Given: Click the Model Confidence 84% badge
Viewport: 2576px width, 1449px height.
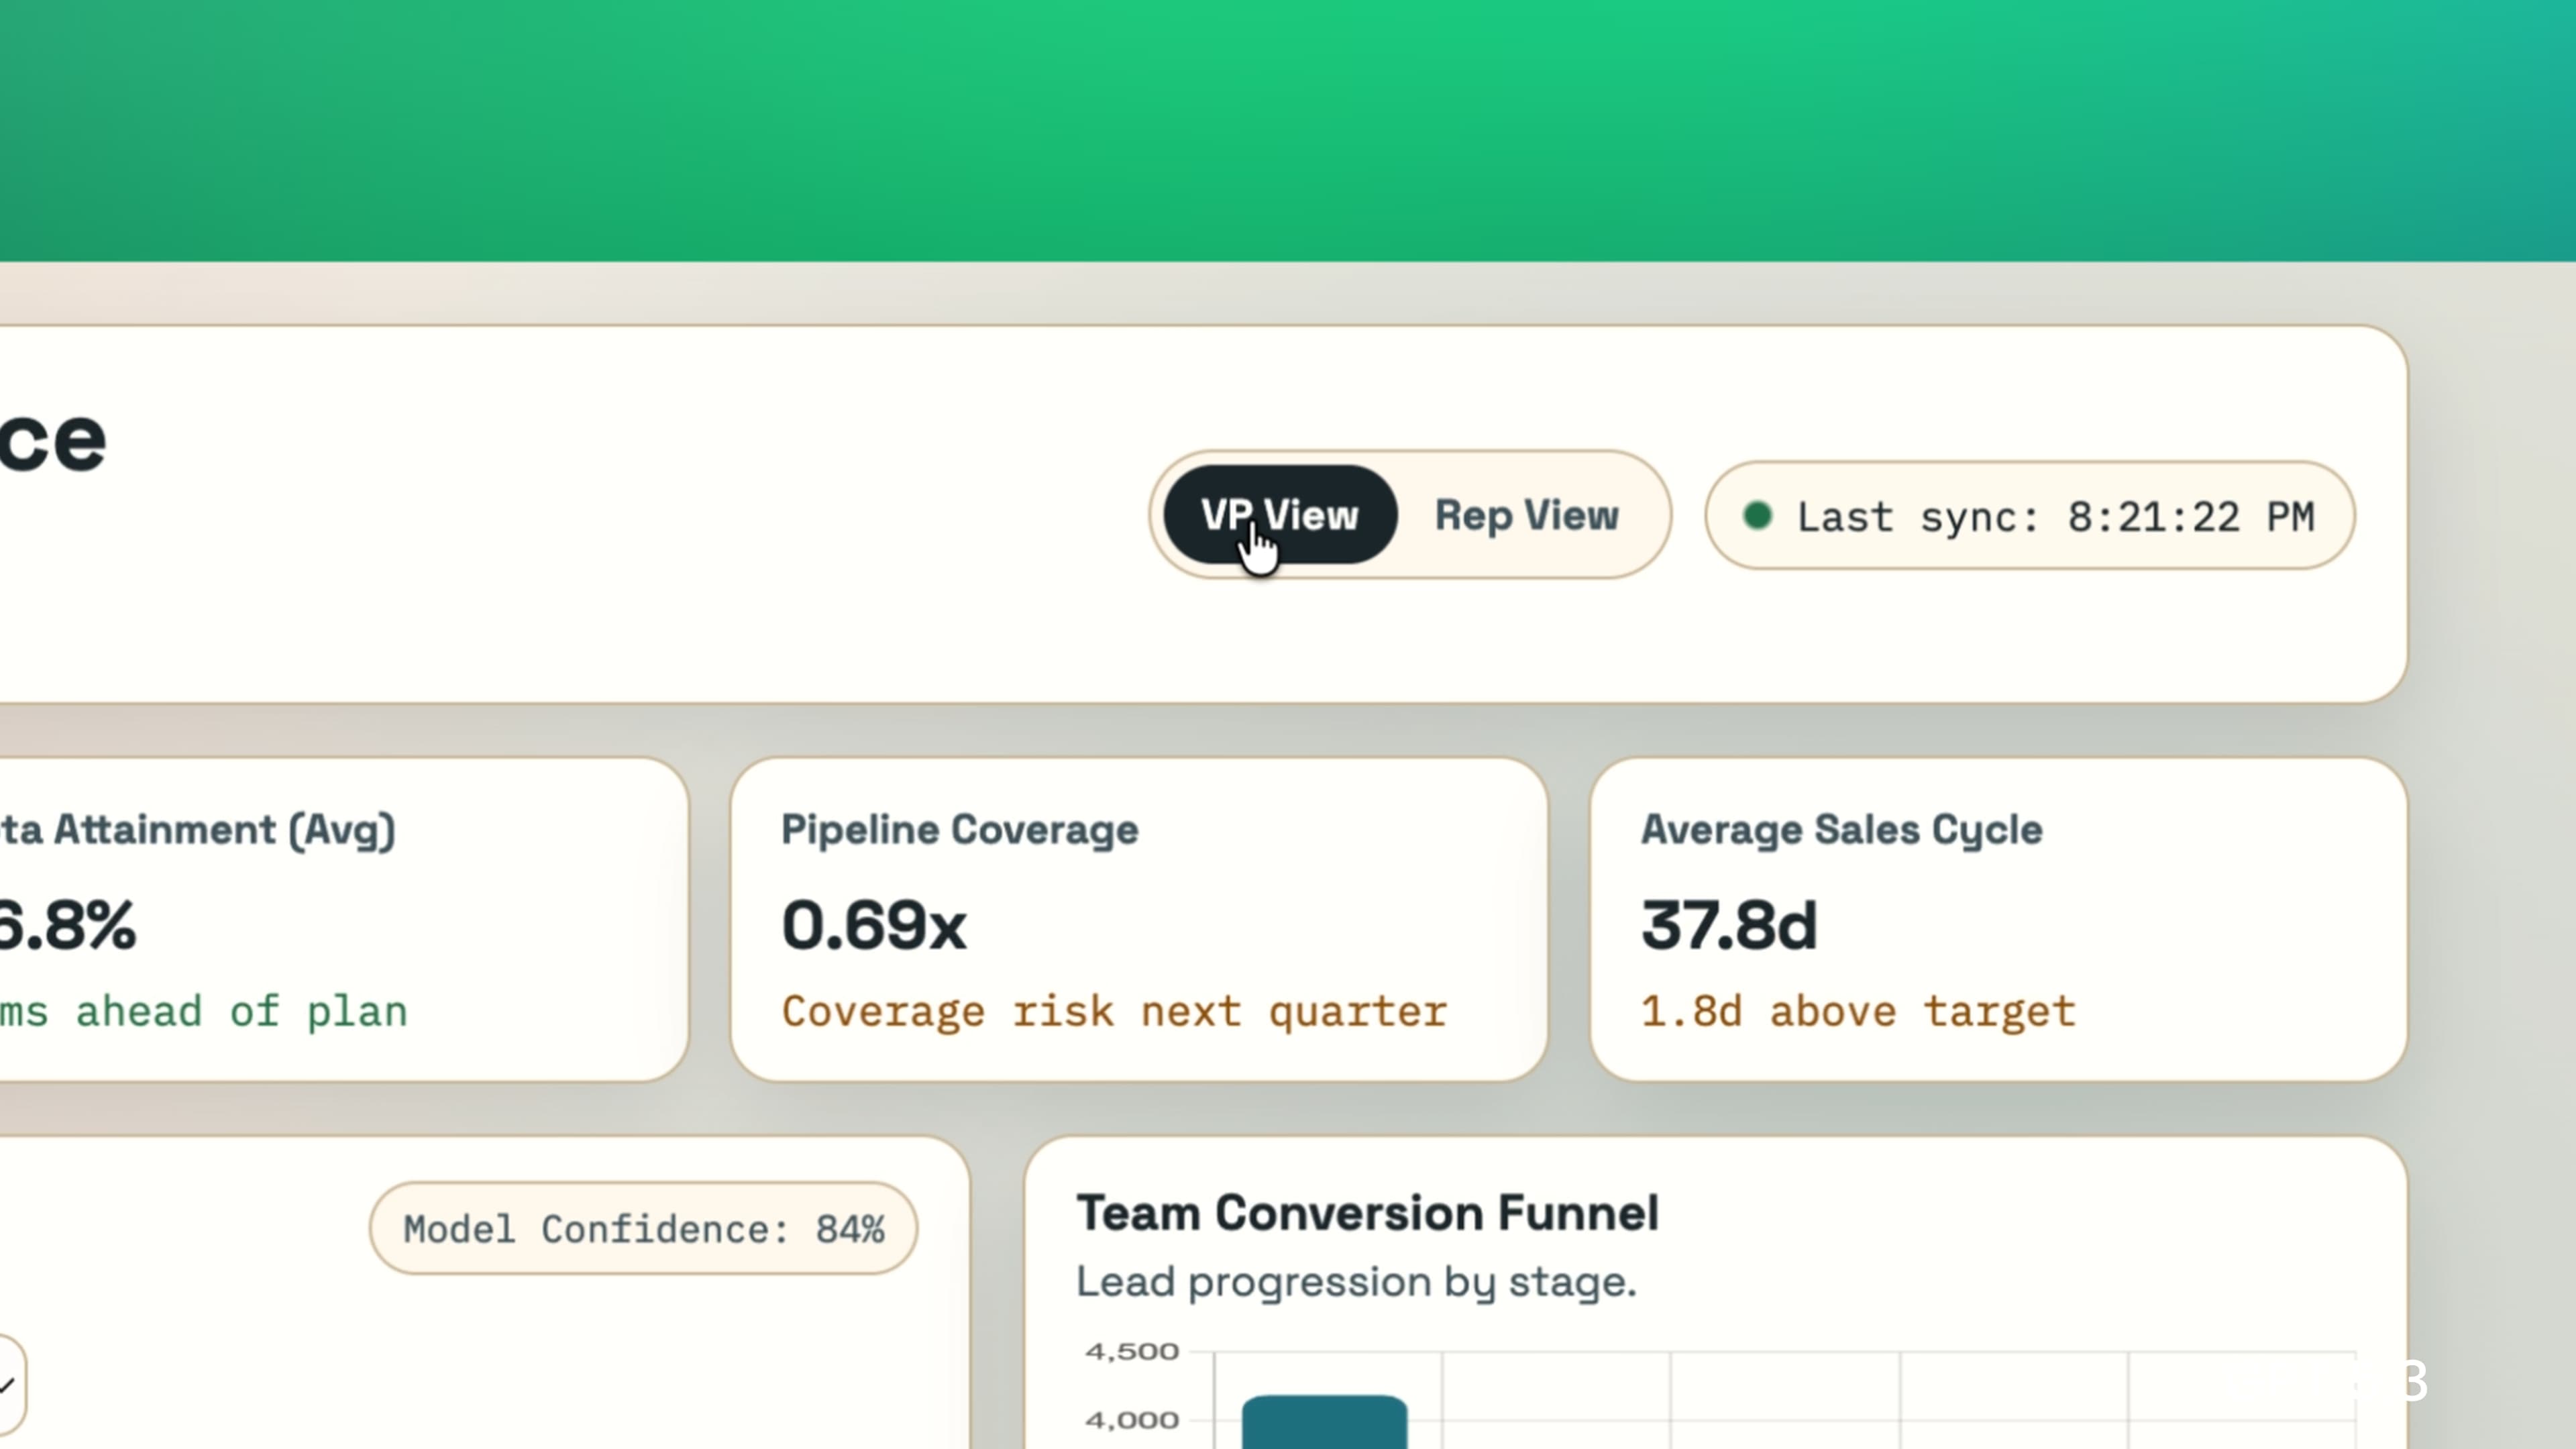Looking at the screenshot, I should pyautogui.click(x=643, y=1228).
